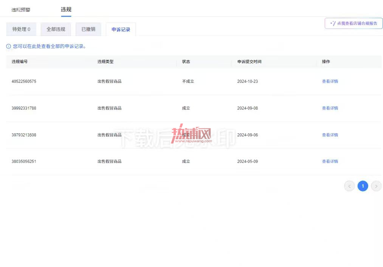Select the 全部违规 tab
Viewport: 383px width, 267px height.
pyautogui.click(x=56, y=29)
